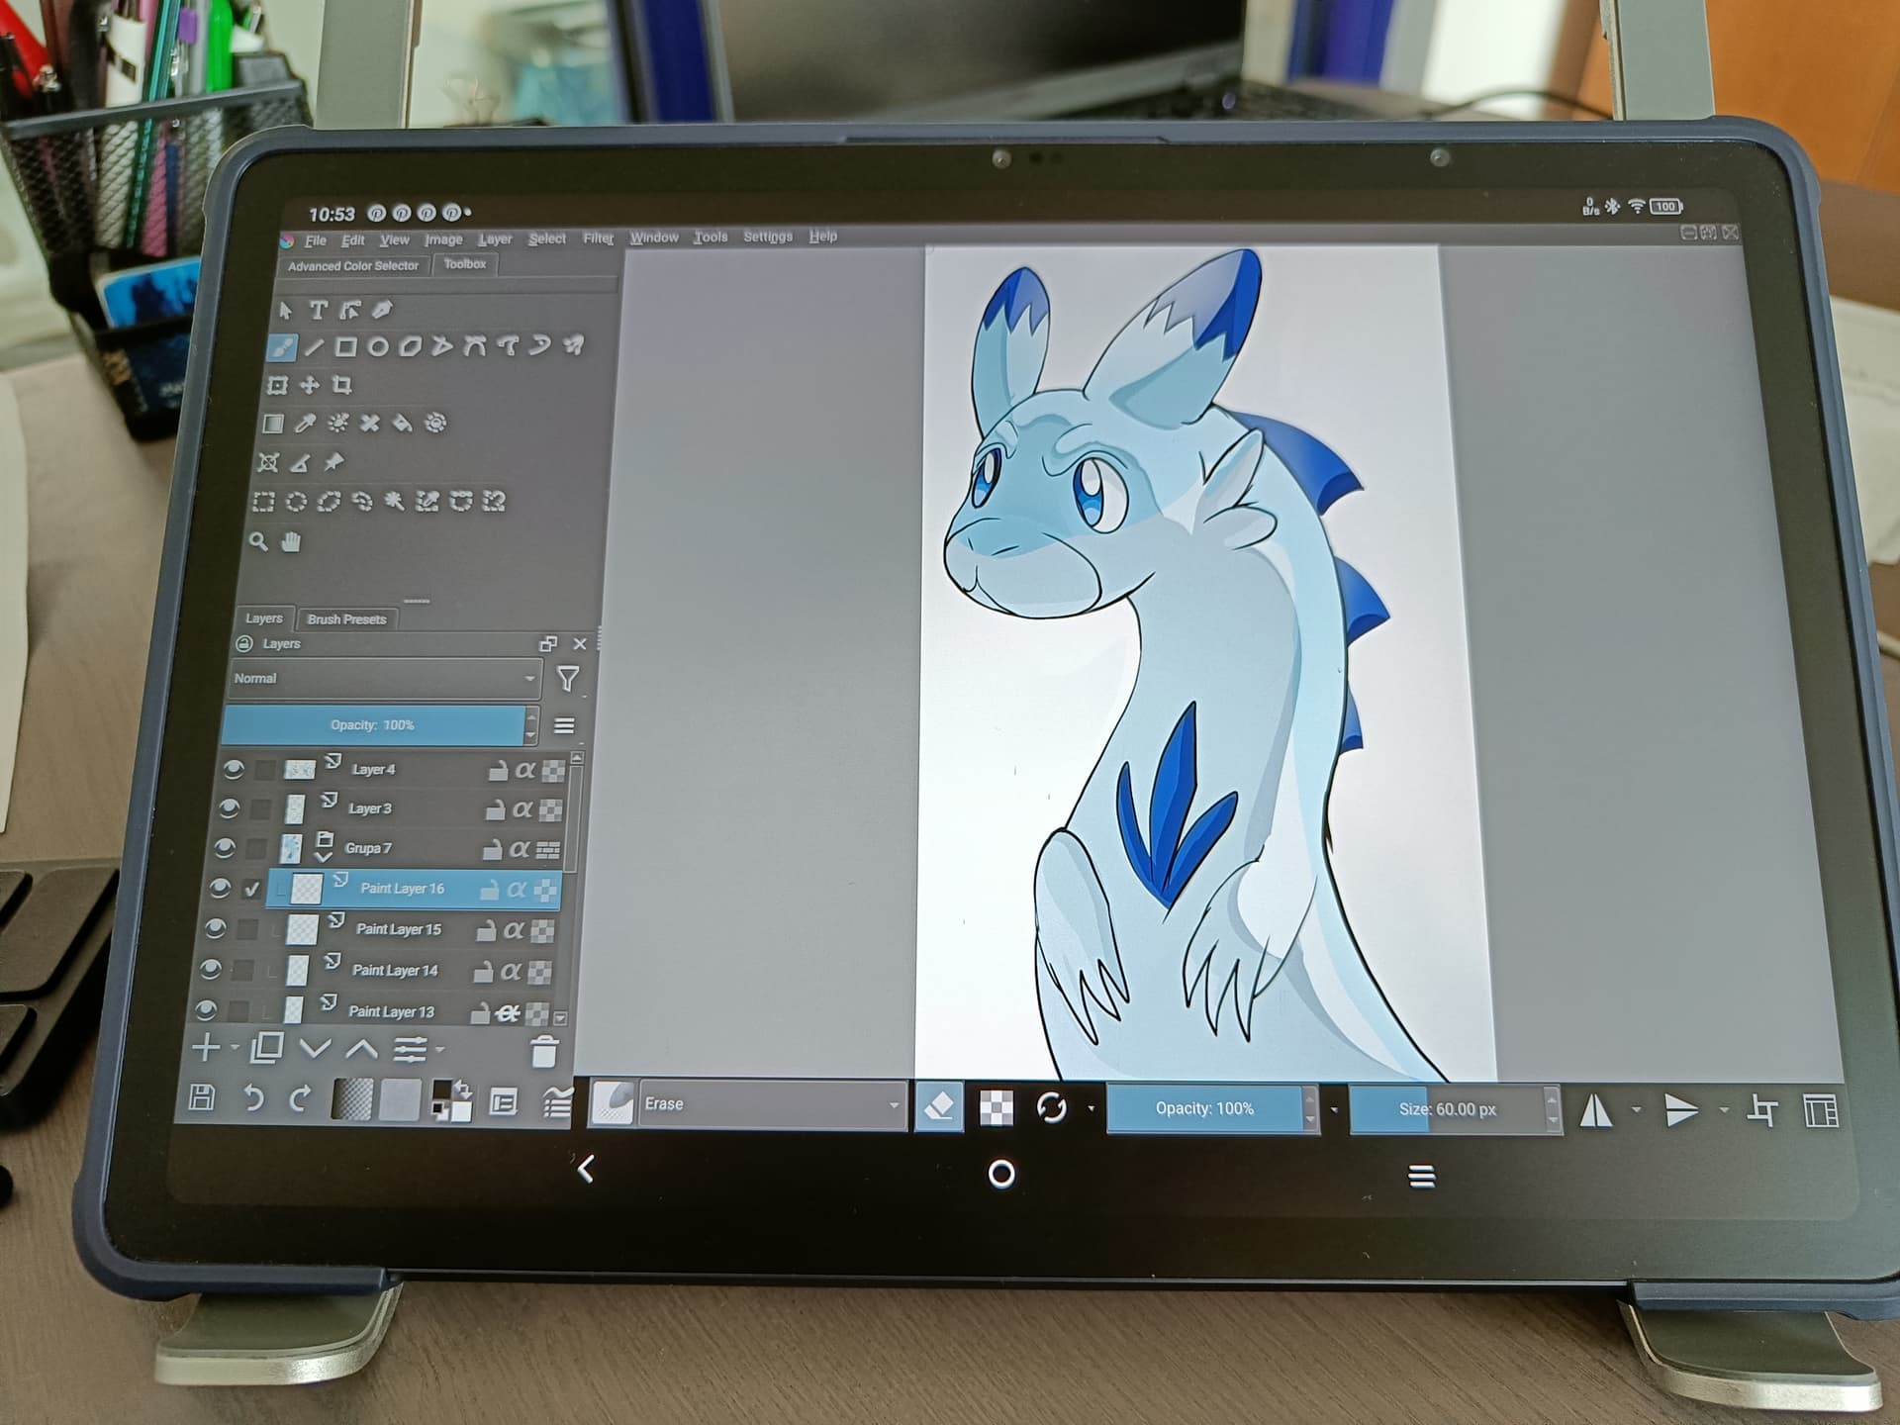Image resolution: width=1900 pixels, height=1425 pixels.
Task: Select the Rectangle shape tool
Action: point(345,347)
